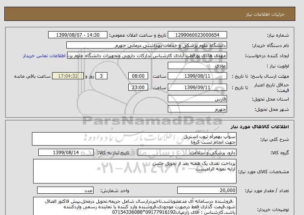Select the label ایجاد کننده درخواست
Image resolution: width=304 pixels, height=215 pixels.
pos(267,56)
